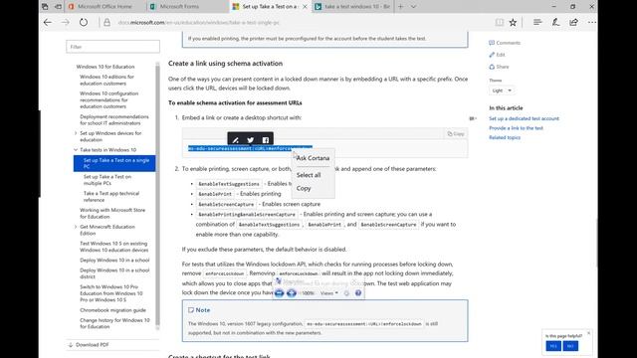Close the Set up Take a Test tab
The image size is (637, 358).
[305, 7]
